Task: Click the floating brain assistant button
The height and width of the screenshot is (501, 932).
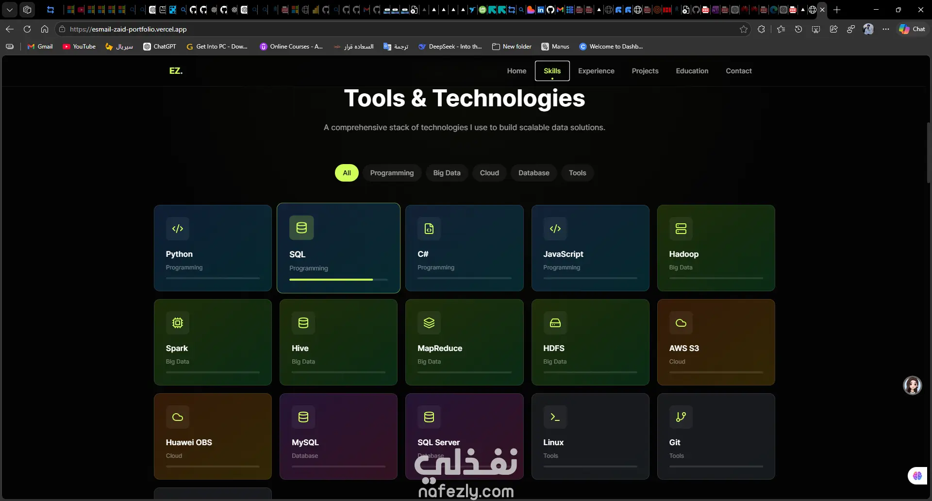Action: (917, 476)
